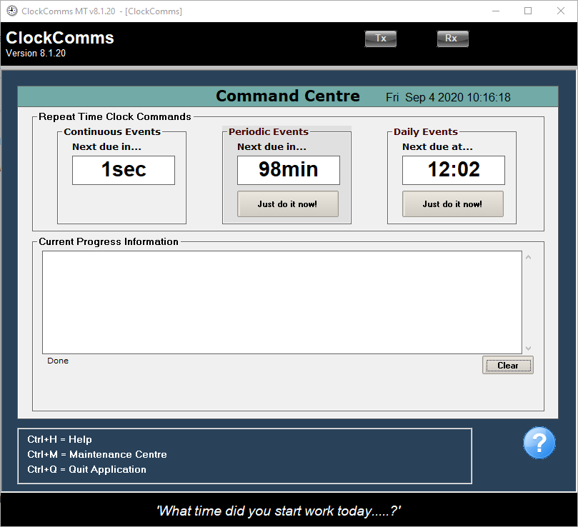The image size is (578, 527).
Task: Click the ClockComms clock icon in the titlebar
Action: pyautogui.click(x=11, y=11)
